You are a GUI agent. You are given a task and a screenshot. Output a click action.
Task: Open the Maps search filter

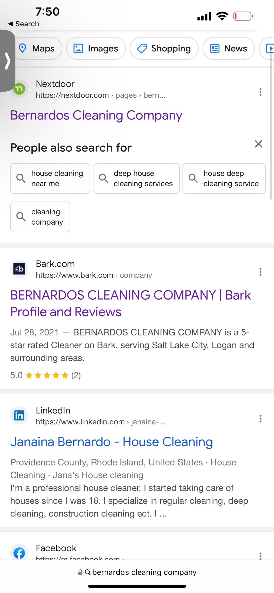coord(37,48)
